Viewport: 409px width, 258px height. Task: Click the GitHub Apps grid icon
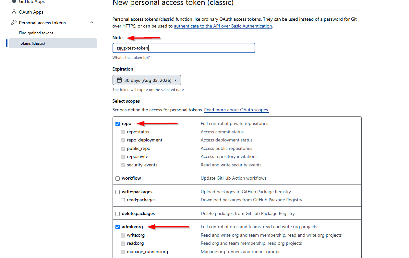pyautogui.click(x=14, y=1)
